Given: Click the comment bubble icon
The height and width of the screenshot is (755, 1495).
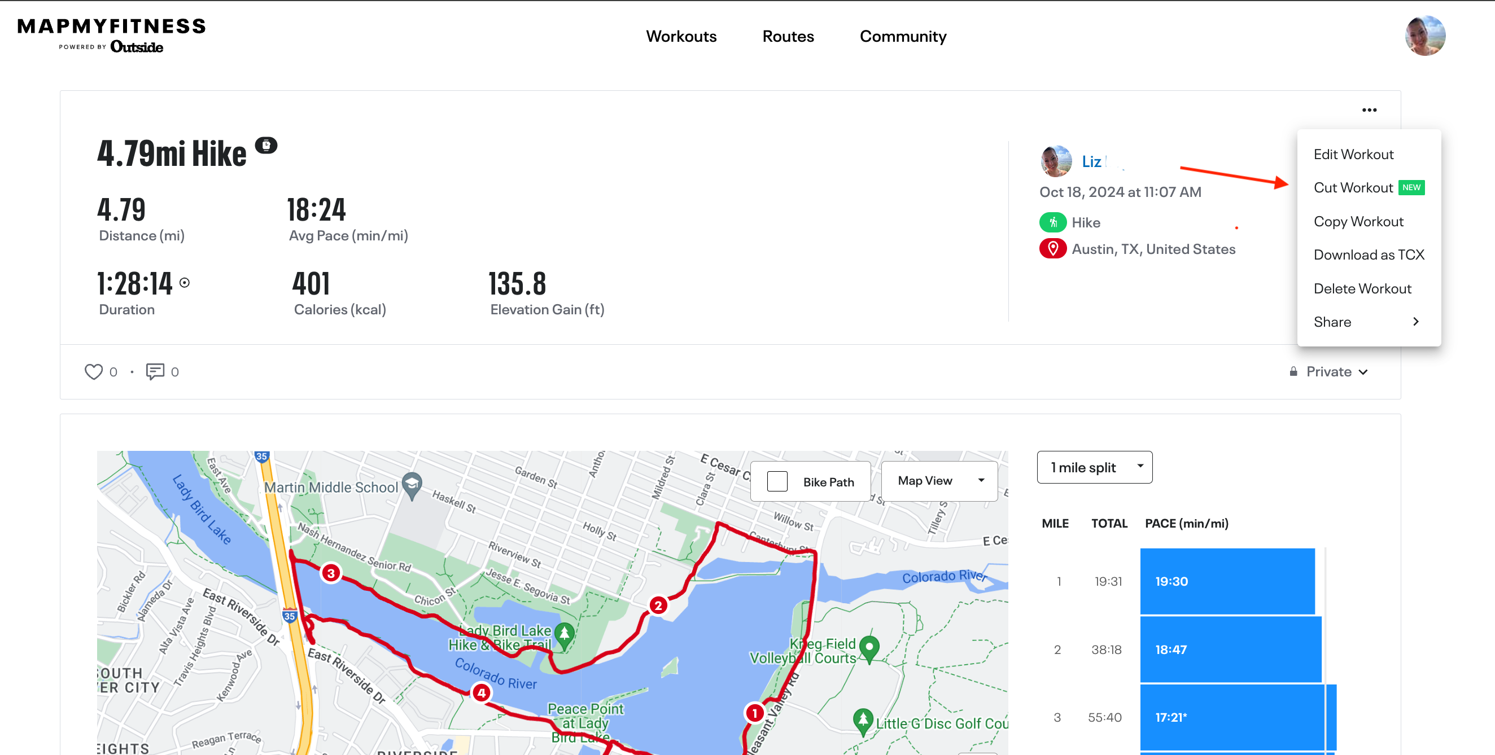Looking at the screenshot, I should click(x=155, y=371).
